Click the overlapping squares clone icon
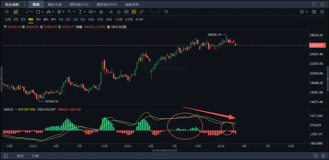 click(x=141, y=12)
